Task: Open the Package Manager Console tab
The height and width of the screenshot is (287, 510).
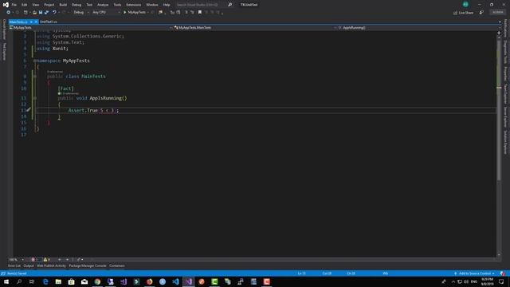Action: pyautogui.click(x=88, y=265)
